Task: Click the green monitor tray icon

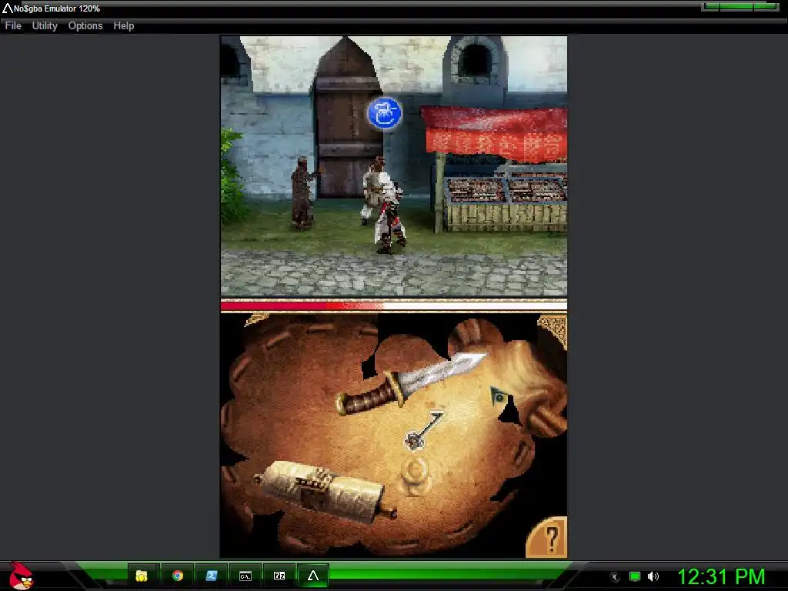Action: 635,576
